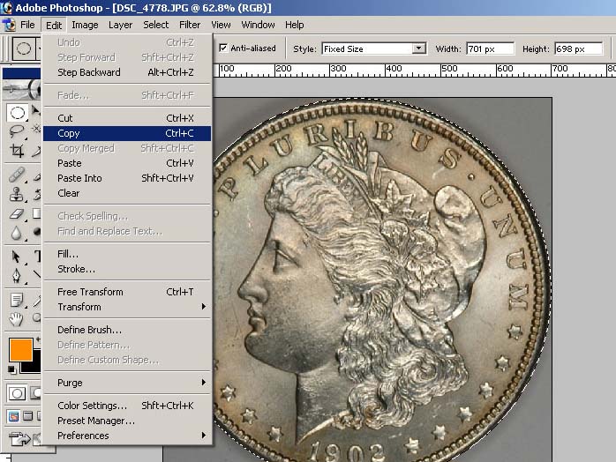
Task: Switch to Standard Screen Mode
Action: (x=12, y=416)
